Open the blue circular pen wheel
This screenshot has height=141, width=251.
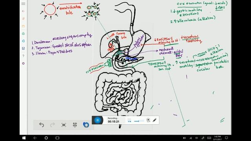[86, 125]
